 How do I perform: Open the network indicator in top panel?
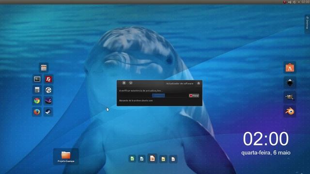294,2
